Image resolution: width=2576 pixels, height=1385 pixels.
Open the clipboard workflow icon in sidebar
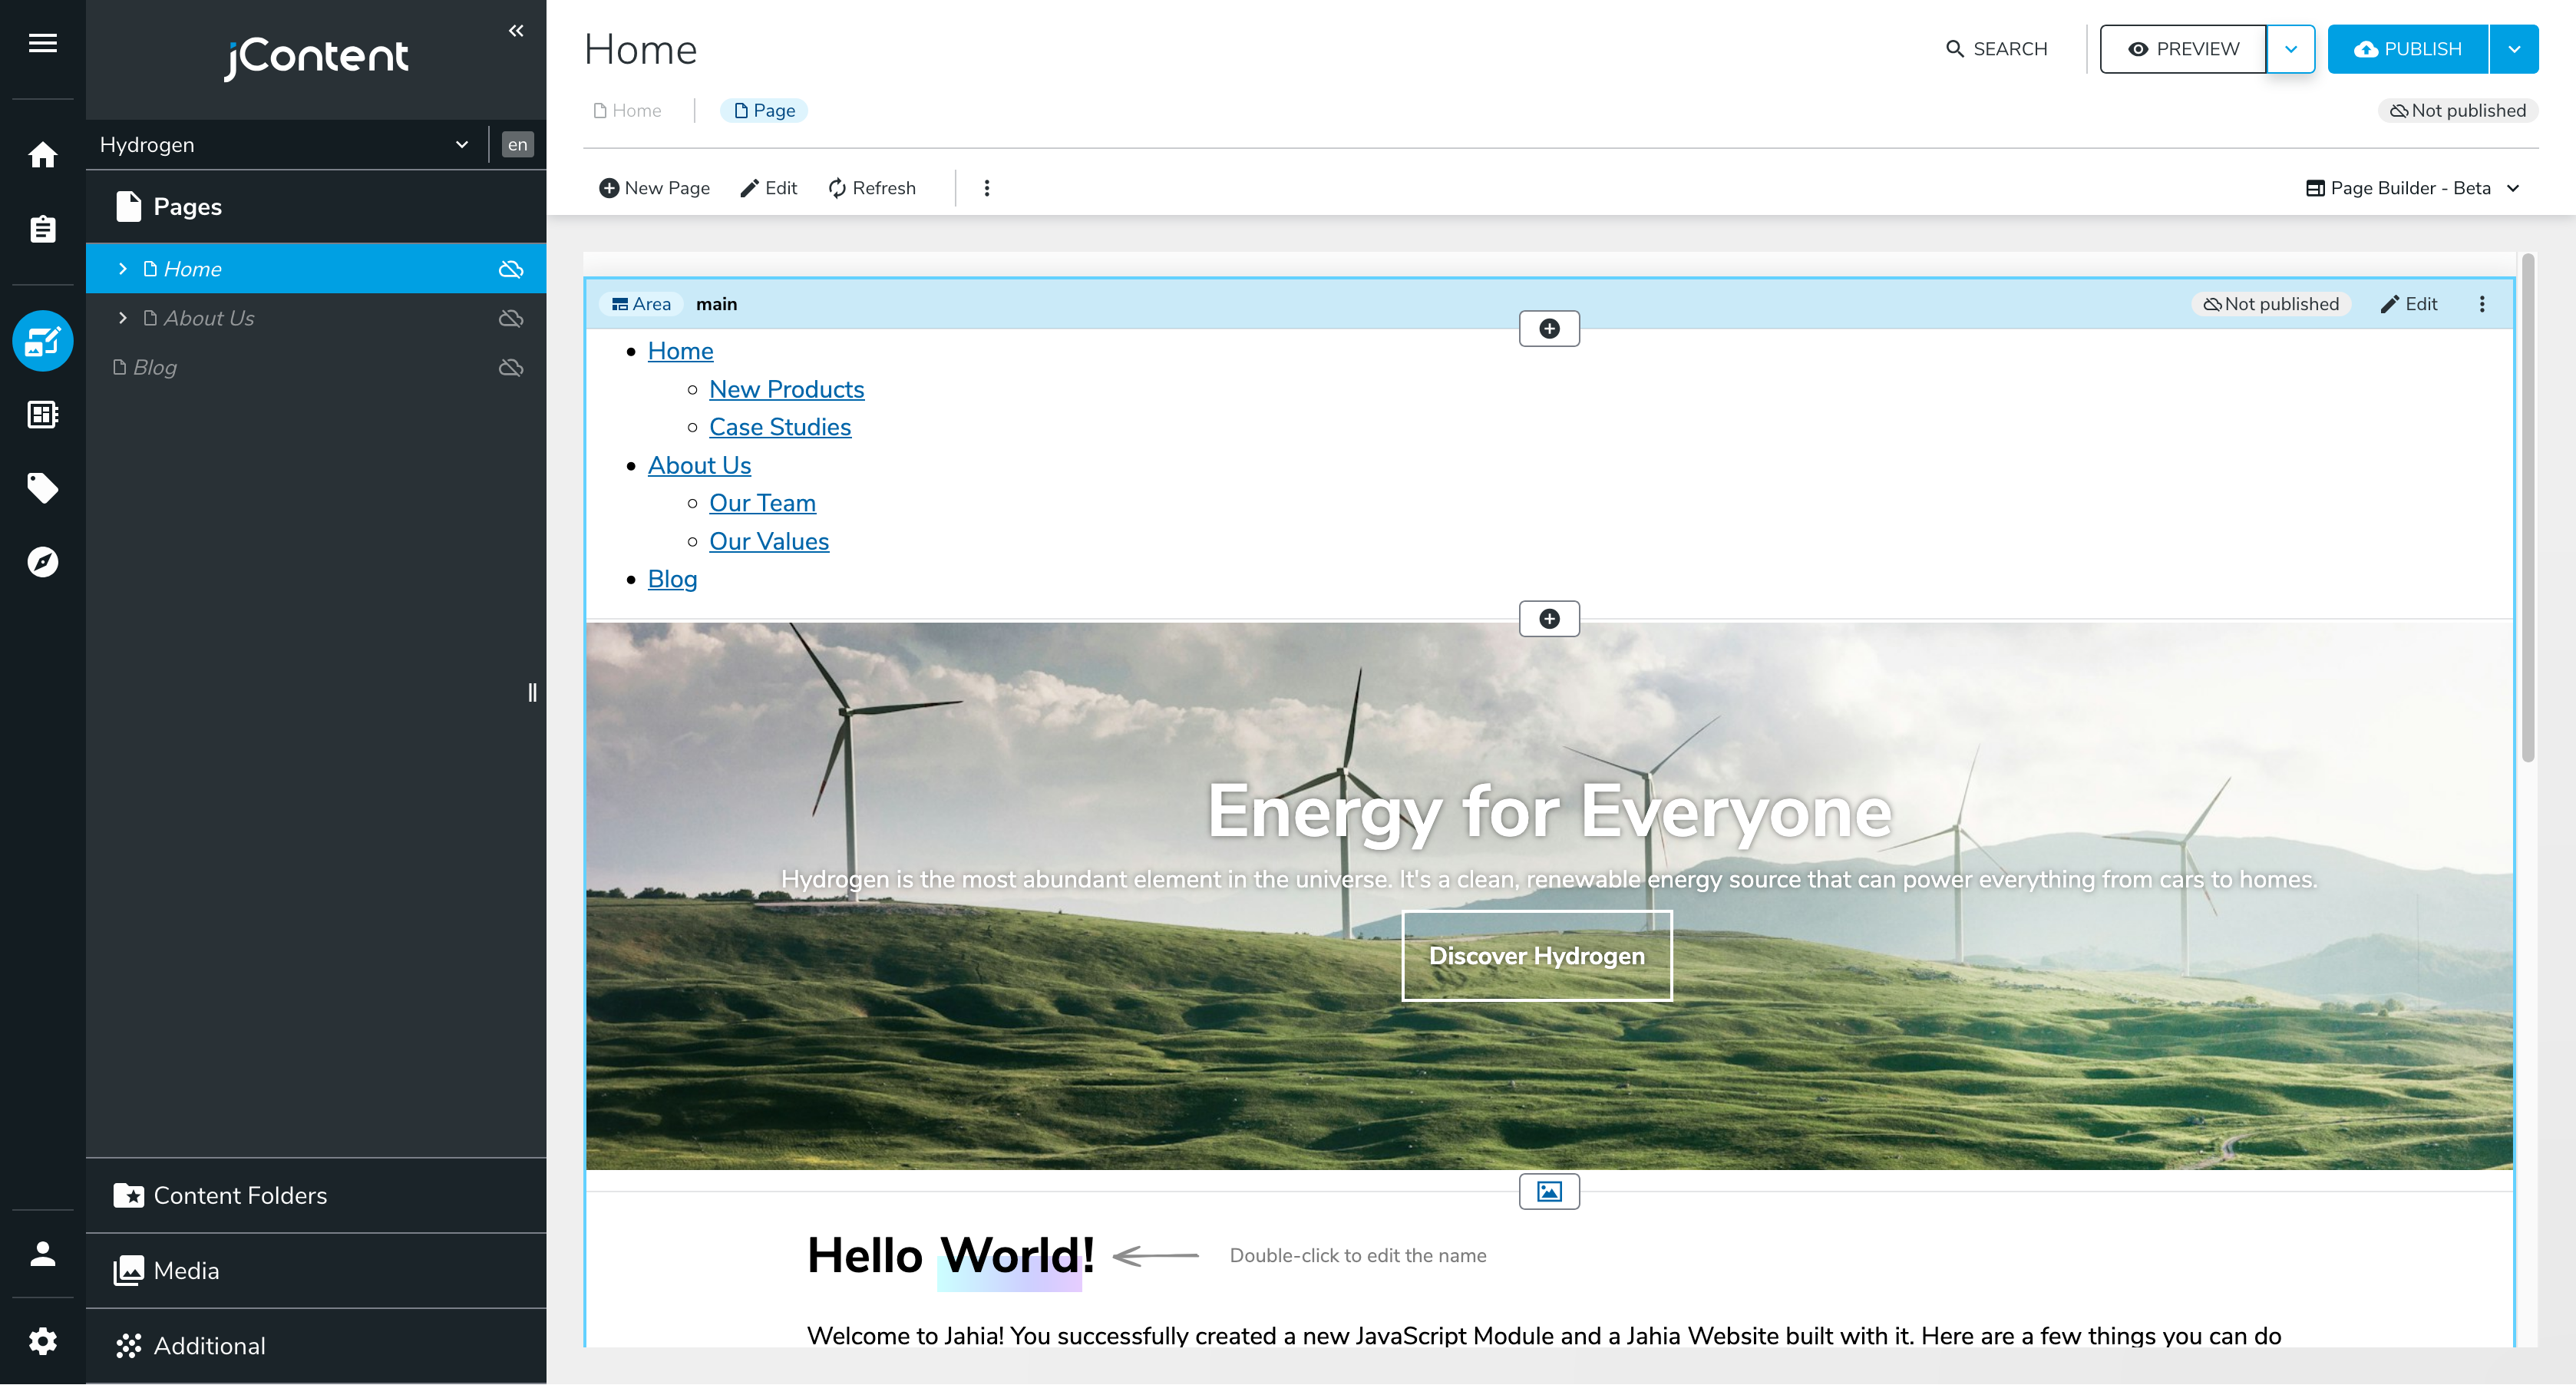click(42, 229)
